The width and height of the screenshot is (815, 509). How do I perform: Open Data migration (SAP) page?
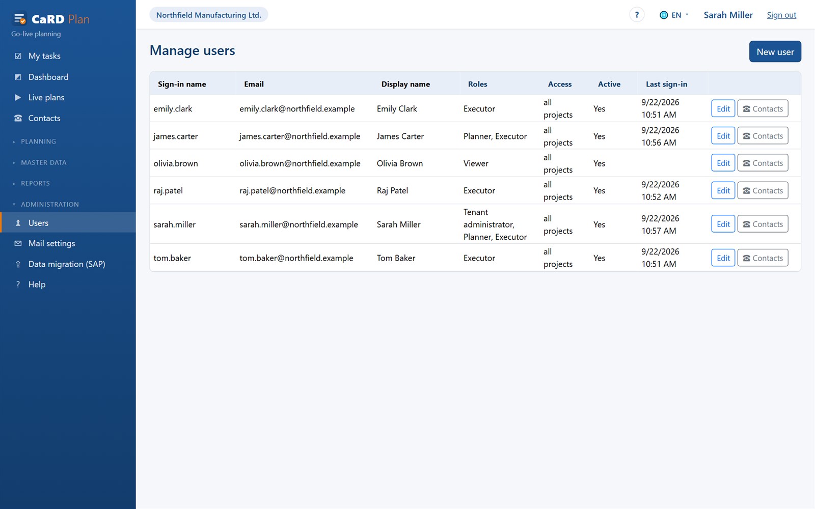point(68,264)
